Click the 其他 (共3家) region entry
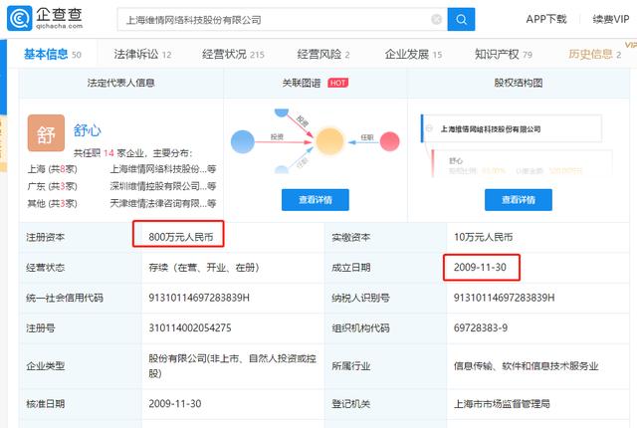This screenshot has height=428, width=637. tap(52, 203)
